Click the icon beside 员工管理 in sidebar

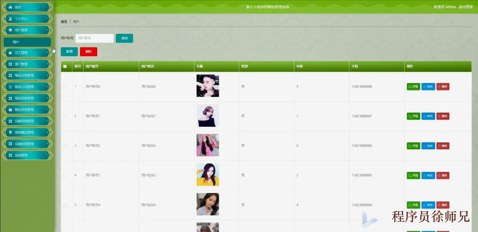(11, 53)
